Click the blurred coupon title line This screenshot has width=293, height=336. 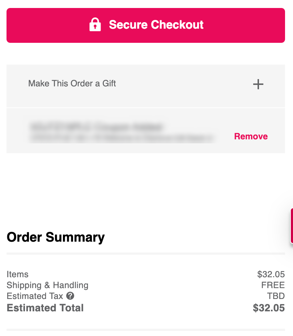tap(97, 127)
